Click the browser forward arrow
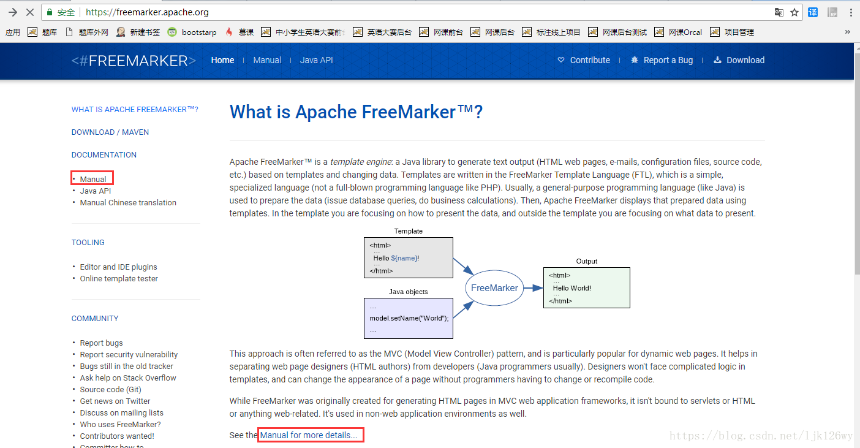This screenshot has height=448, width=860. 12,12
